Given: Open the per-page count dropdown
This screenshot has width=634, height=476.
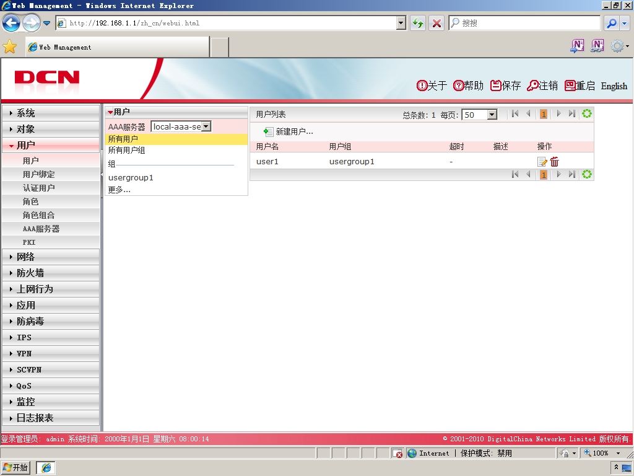Looking at the screenshot, I should pos(492,115).
